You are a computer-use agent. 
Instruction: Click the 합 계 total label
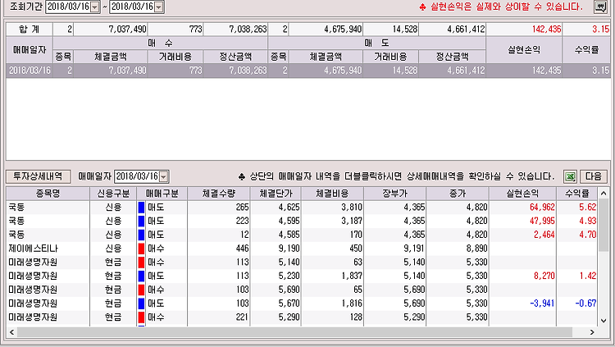(29, 29)
